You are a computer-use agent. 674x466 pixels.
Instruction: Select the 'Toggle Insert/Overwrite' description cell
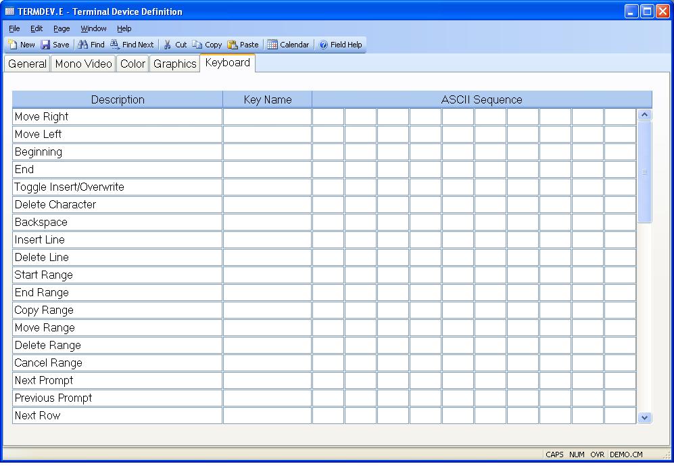pos(118,187)
